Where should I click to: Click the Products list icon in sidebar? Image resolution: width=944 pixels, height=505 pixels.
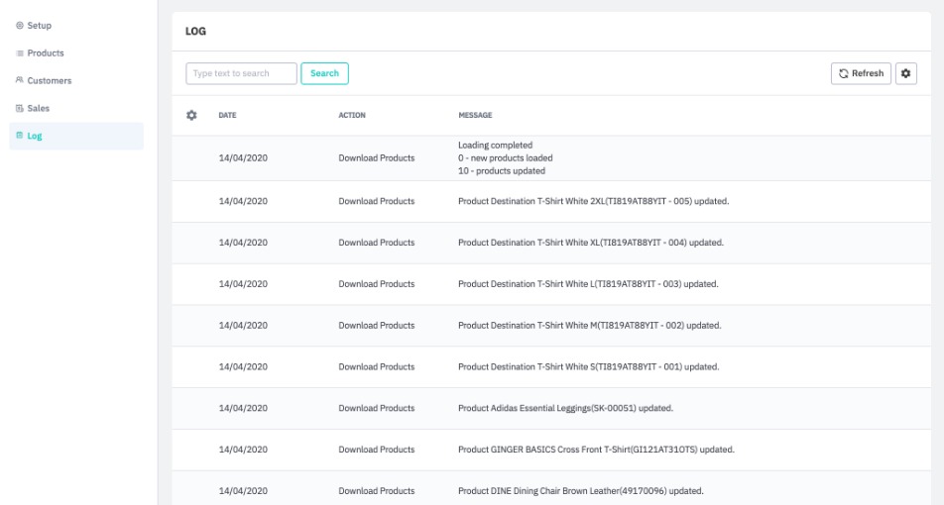16,52
